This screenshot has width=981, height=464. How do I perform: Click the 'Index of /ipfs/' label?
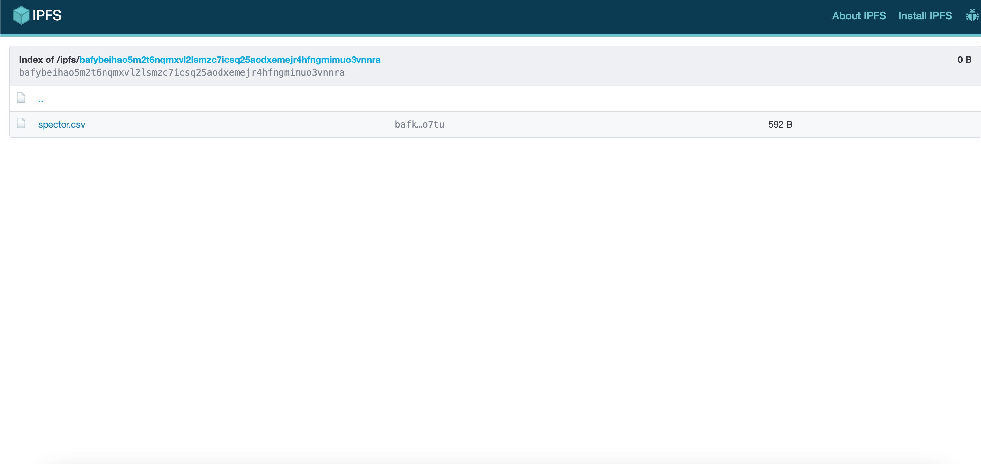pyautogui.click(x=49, y=60)
